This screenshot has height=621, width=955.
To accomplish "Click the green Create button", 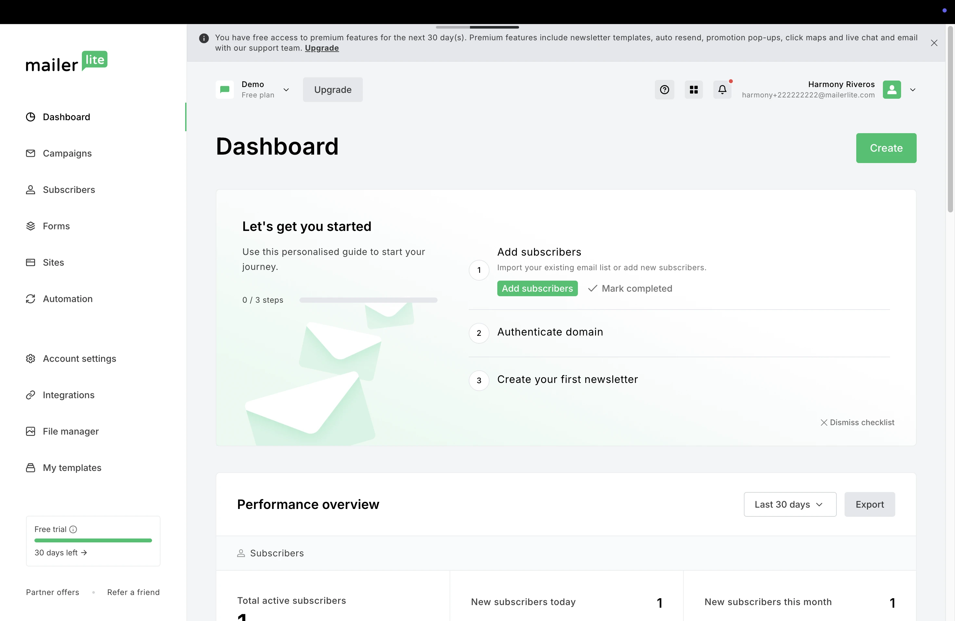I will tap(886, 148).
